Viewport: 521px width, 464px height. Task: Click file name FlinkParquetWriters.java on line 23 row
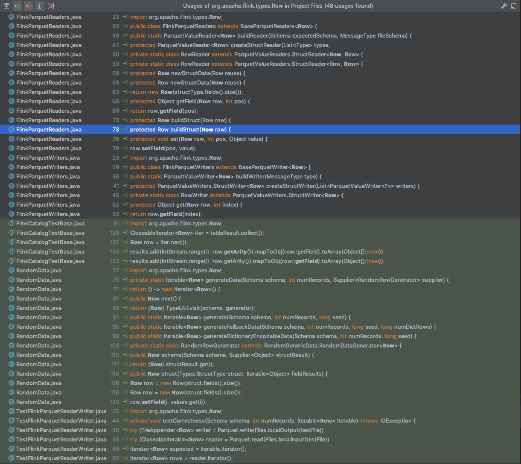click(x=48, y=158)
